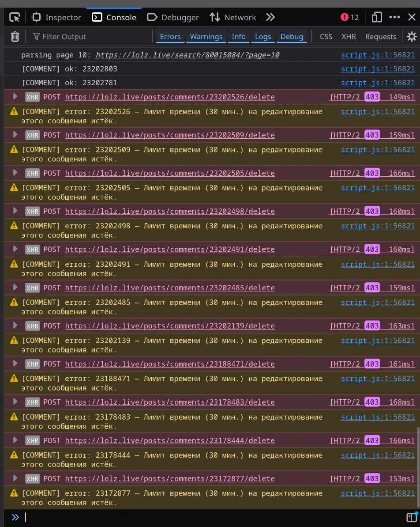
Task: Click warning icon for 23202139 error
Action: pyautogui.click(x=14, y=340)
